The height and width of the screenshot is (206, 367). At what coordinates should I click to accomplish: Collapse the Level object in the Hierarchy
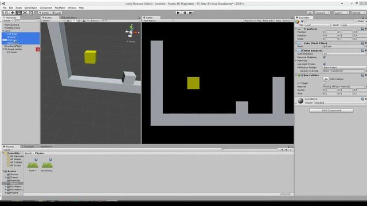click(x=3, y=31)
